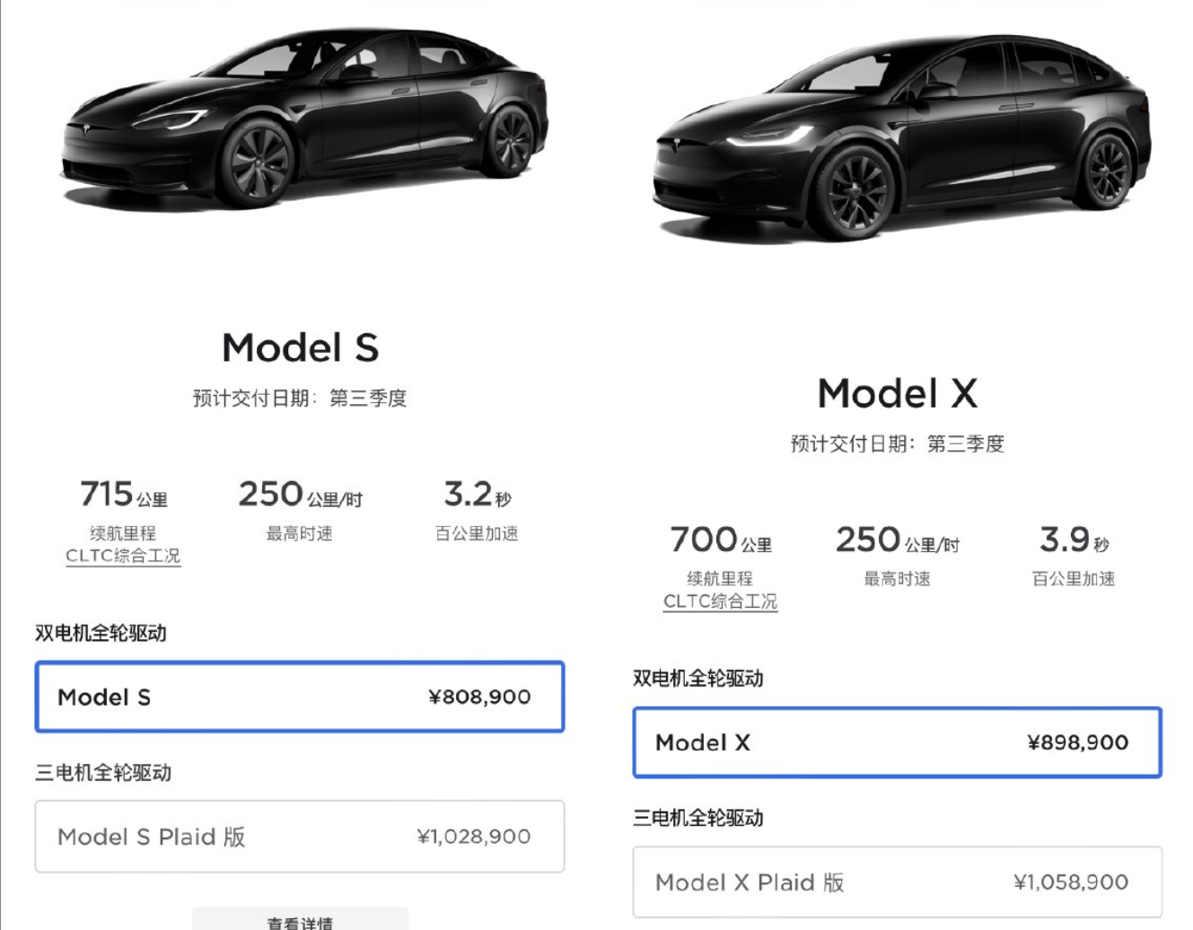
Task: Select the Model S dual-motor option
Action: click(x=300, y=697)
